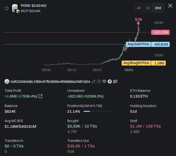
Task: Close the PONS detail panel
Action: (170, 6)
